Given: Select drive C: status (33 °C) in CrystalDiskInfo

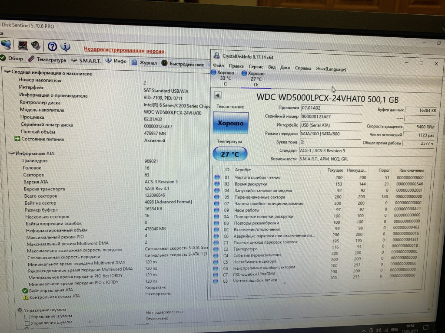Looking at the screenshot, I should 223,78.
